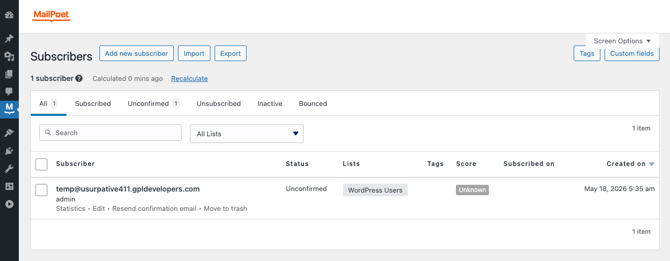Click Add new subscriber button
The width and height of the screenshot is (670, 261).
click(x=136, y=53)
